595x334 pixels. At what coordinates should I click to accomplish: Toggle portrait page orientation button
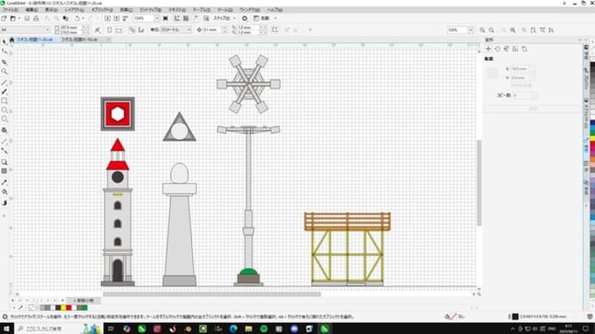[110, 30]
